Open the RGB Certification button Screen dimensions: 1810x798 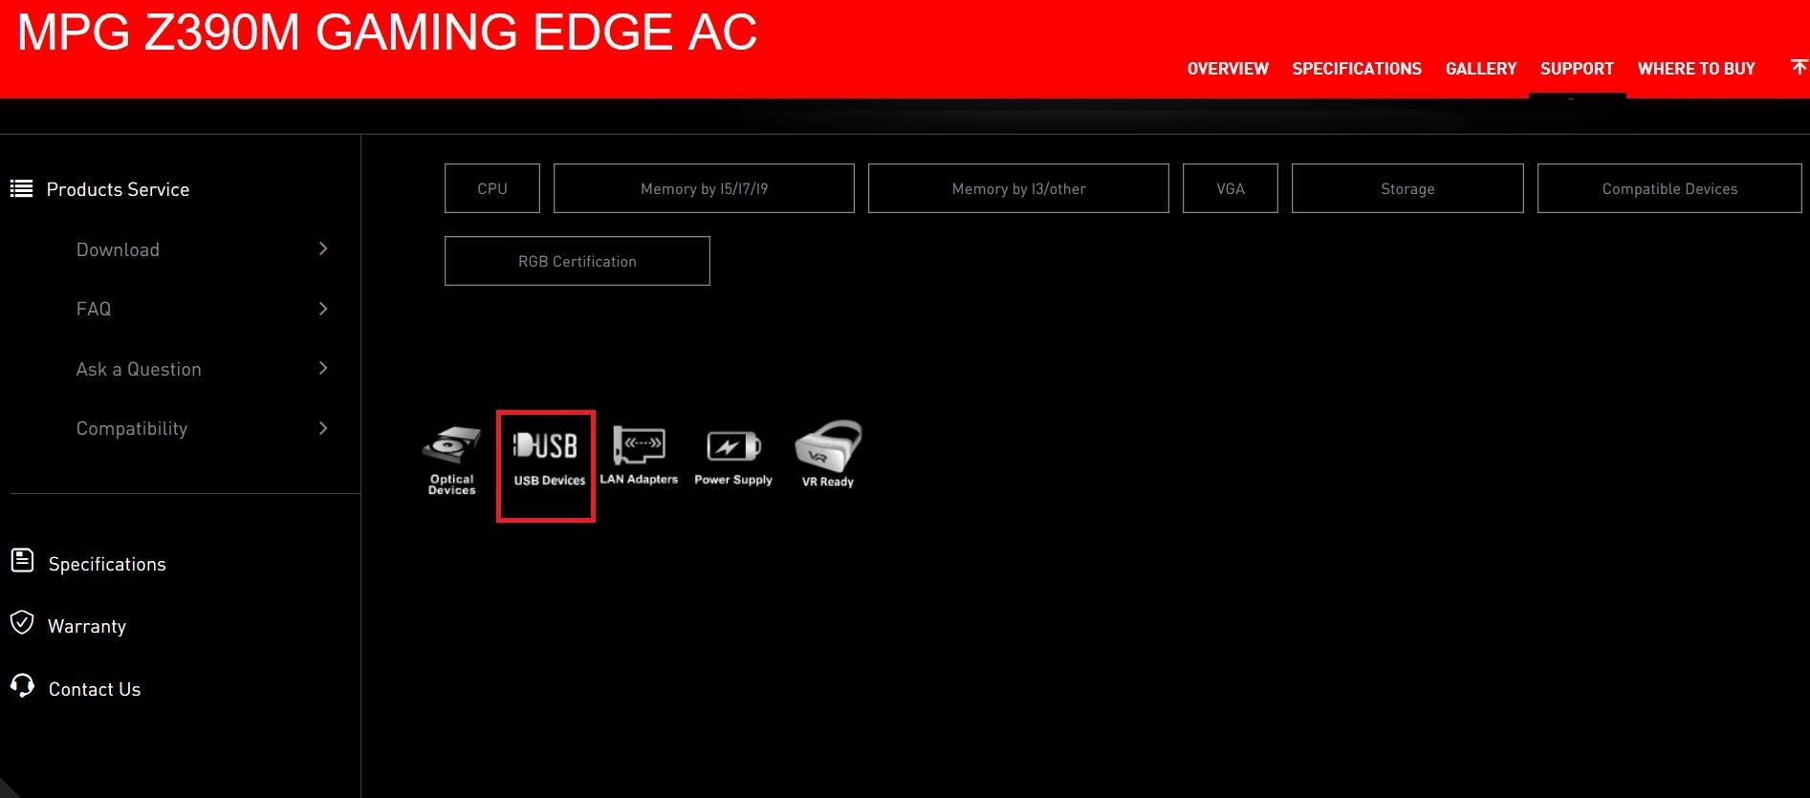tap(577, 261)
